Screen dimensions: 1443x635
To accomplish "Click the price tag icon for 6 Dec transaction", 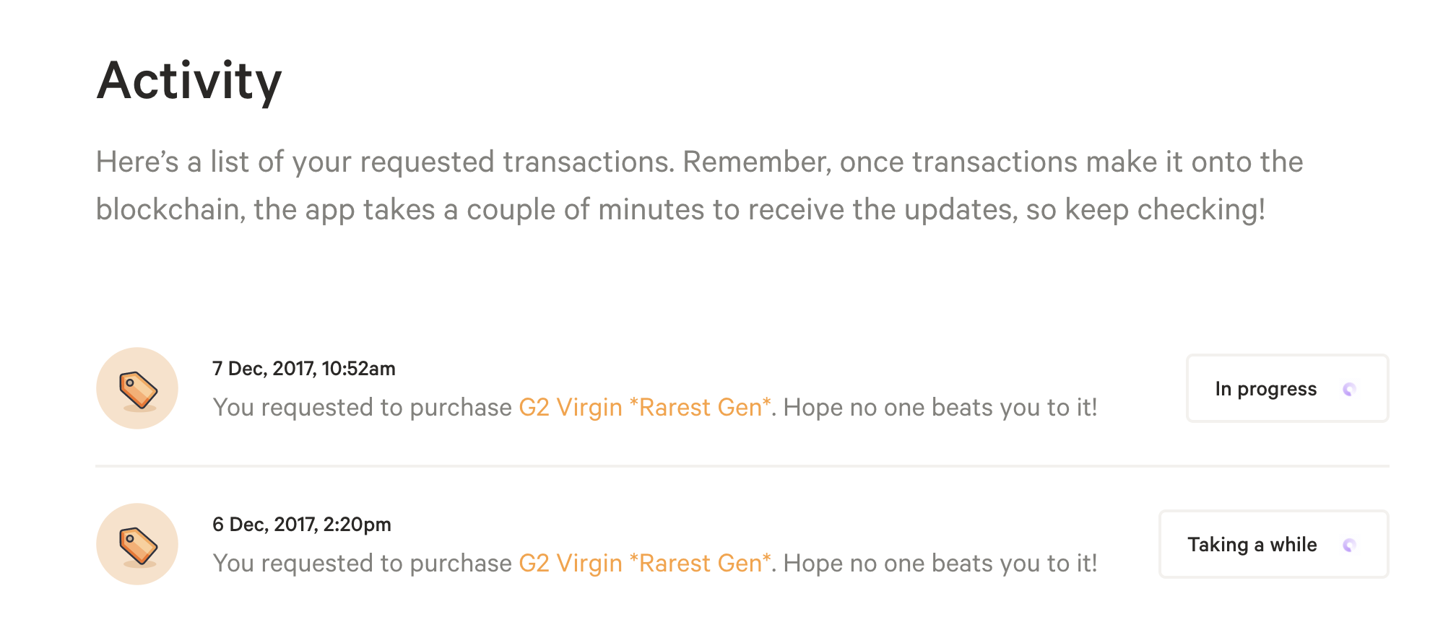I will coord(137,544).
